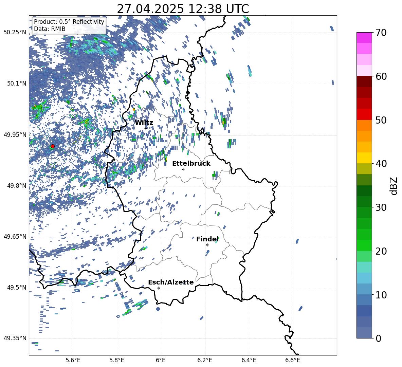Image resolution: width=402 pixels, height=367 pixels.
Task: Click the red radar site marker
Action: (53, 146)
